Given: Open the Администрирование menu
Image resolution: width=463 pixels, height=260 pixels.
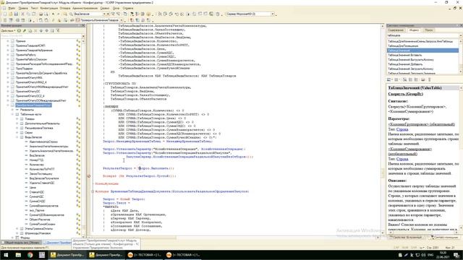Looking at the screenshot, I should [x=85, y=8].
